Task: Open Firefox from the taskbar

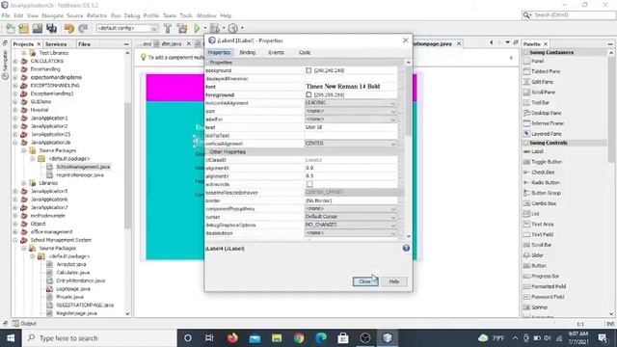Action: [232, 338]
